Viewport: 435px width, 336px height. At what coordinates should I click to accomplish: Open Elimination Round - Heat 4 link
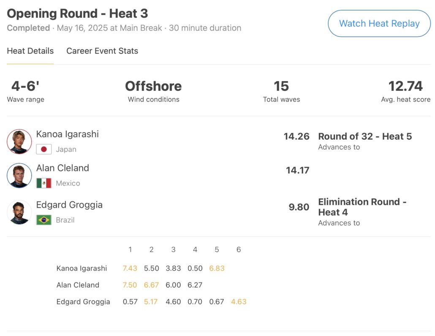click(x=362, y=207)
